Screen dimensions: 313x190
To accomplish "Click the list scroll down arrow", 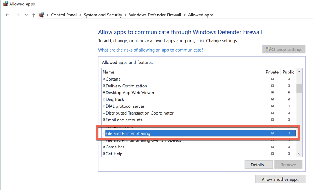I will point(299,154).
